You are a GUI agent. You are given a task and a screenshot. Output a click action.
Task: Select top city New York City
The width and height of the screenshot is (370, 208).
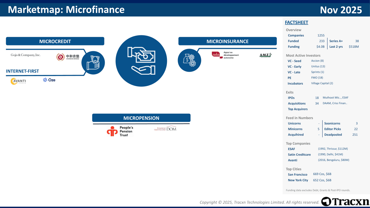tap(298, 180)
